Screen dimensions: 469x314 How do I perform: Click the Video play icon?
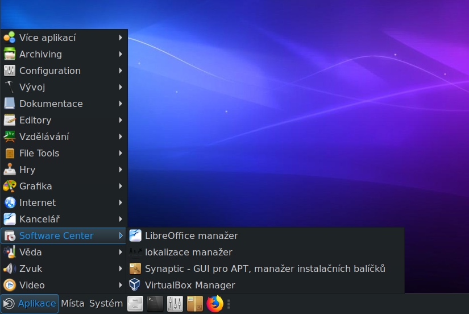(9, 285)
